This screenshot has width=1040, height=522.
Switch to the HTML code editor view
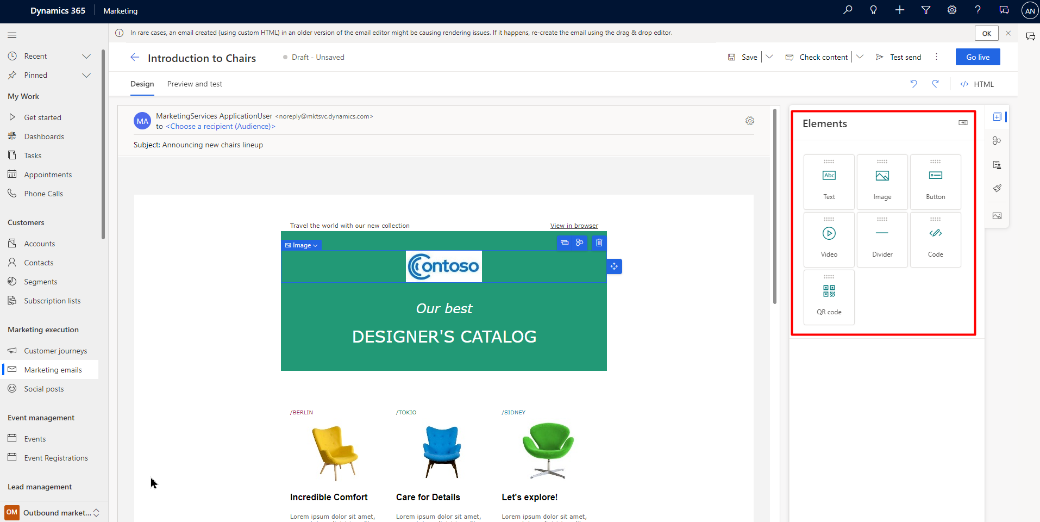pos(976,84)
